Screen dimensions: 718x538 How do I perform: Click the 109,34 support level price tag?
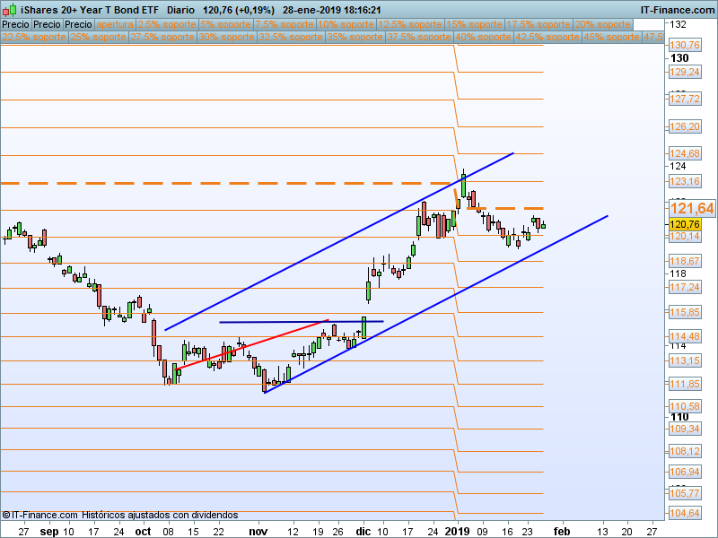[685, 429]
